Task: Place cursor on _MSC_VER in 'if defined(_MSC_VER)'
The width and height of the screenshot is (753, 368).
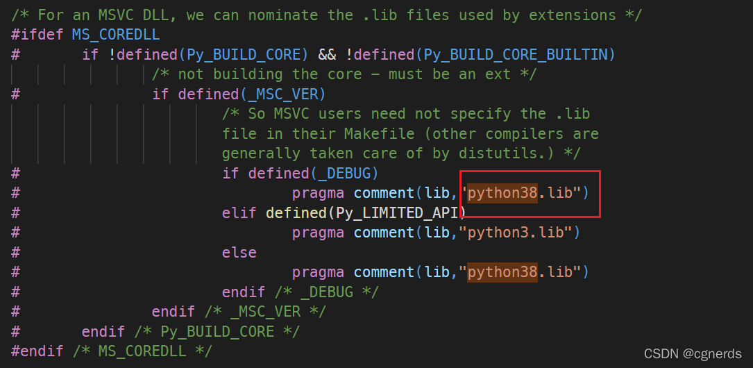Action: 282,94
